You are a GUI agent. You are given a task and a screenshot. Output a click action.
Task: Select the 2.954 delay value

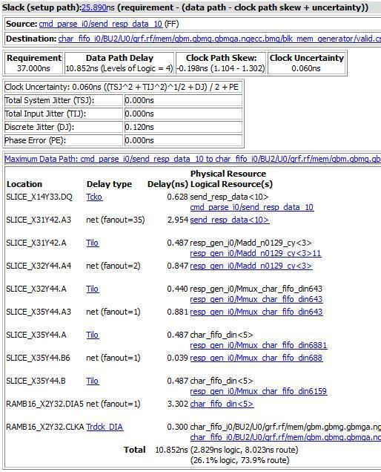178,220
